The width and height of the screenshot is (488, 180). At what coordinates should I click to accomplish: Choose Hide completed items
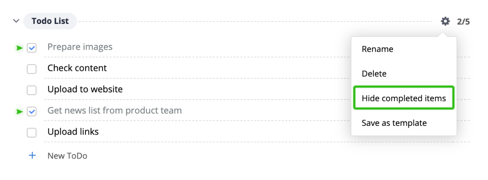[x=404, y=98]
